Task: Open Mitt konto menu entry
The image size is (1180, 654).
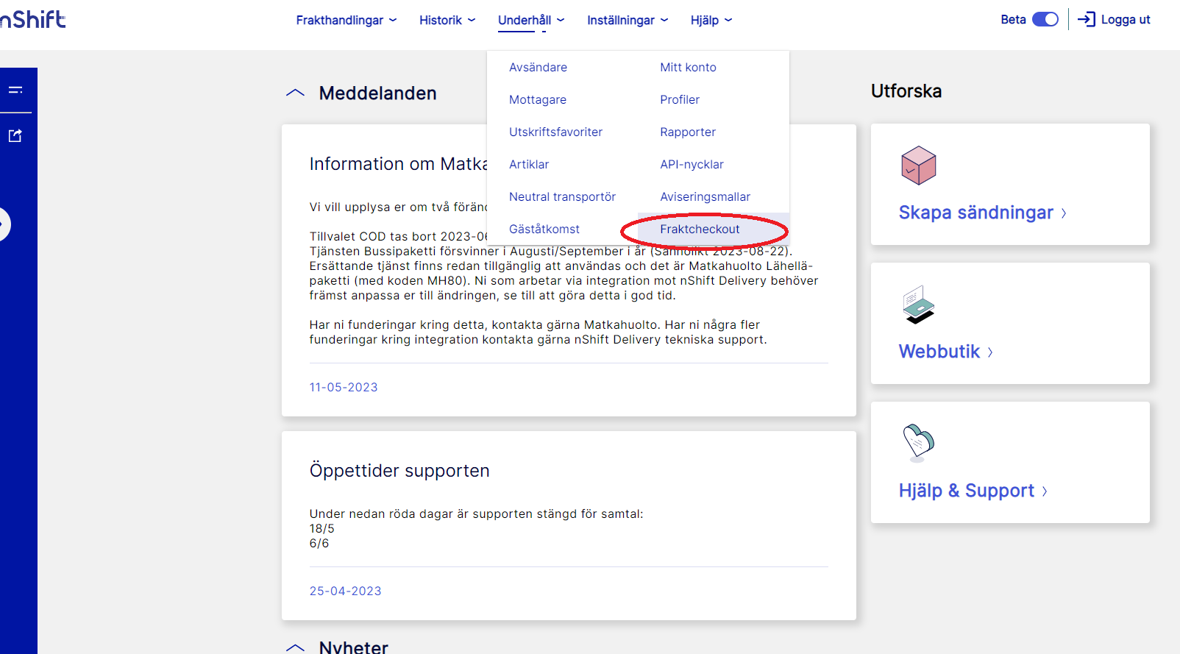Action: click(x=688, y=67)
